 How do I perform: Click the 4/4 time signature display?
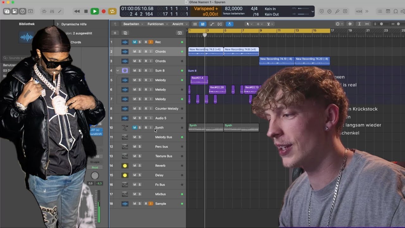[254, 9]
